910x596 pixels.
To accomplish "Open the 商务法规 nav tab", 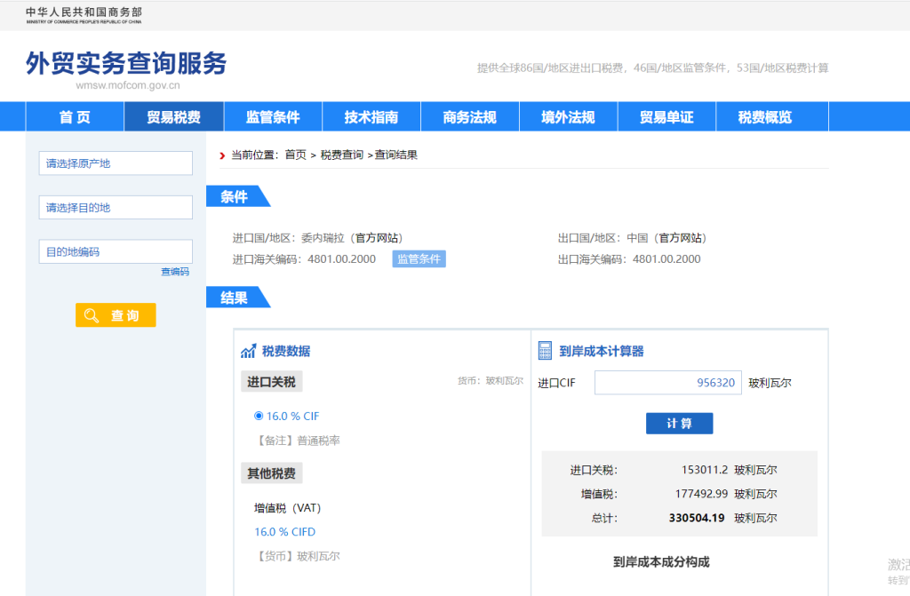I will pos(470,116).
